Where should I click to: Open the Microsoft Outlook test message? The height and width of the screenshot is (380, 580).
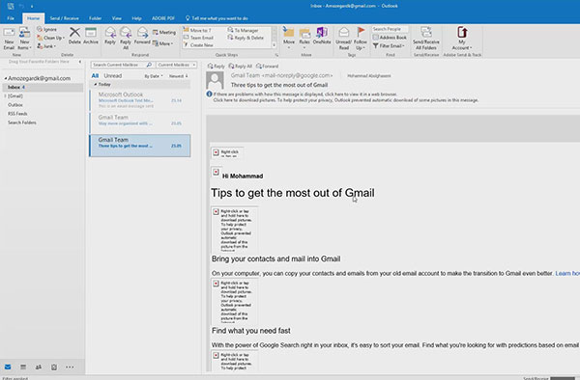140,100
